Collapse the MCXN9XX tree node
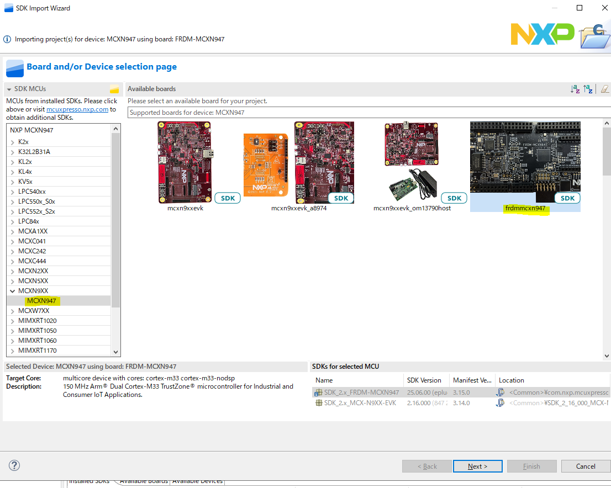611x488 pixels. (x=13, y=291)
